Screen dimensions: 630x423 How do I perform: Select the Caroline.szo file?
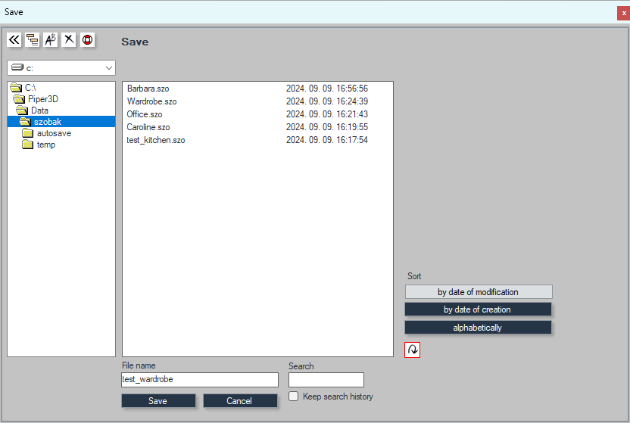pyautogui.click(x=148, y=127)
